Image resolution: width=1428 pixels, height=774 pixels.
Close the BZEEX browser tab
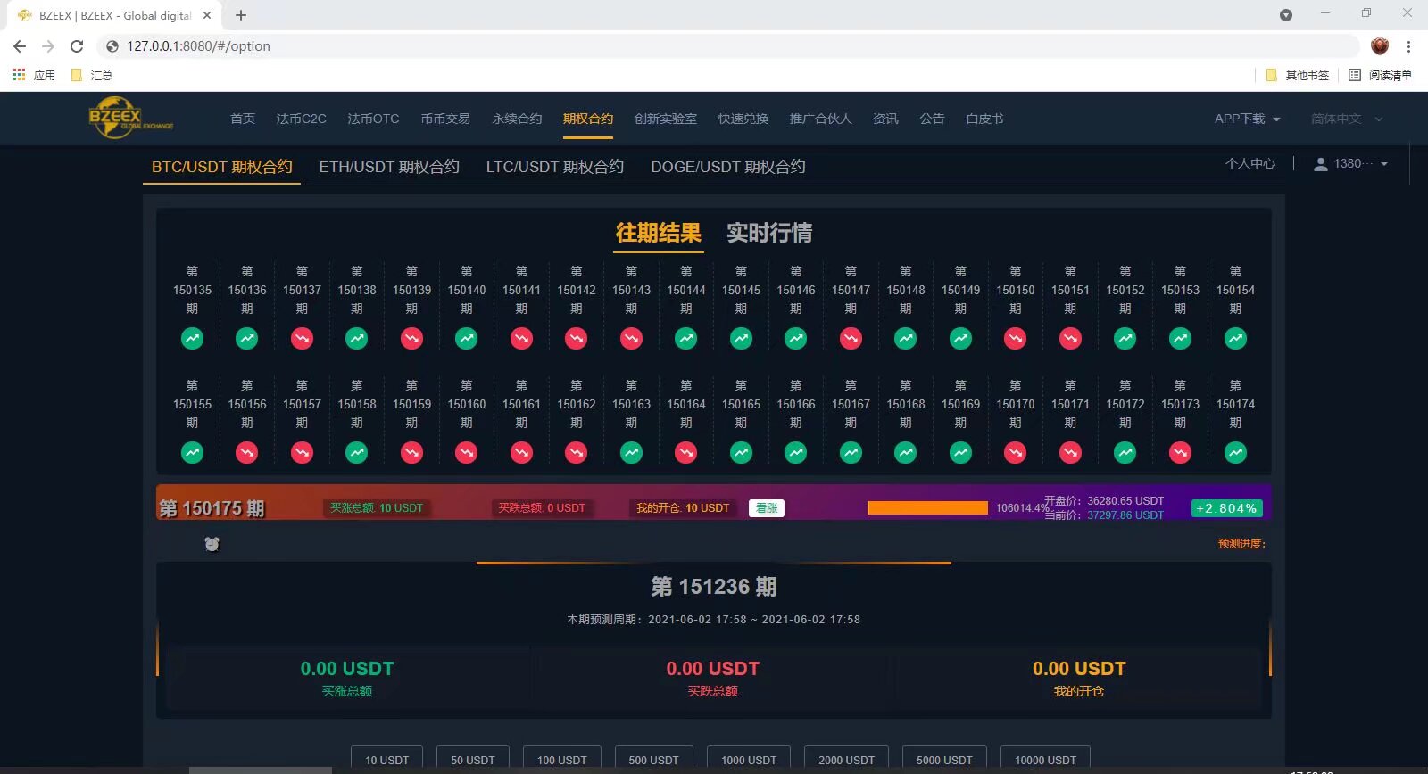[207, 15]
